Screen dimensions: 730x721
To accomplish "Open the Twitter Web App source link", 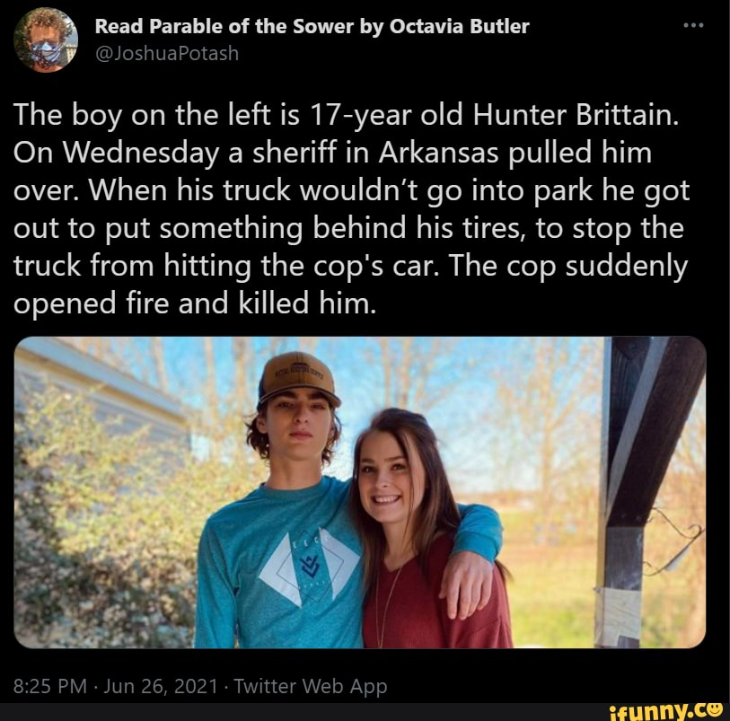I will click(x=311, y=687).
